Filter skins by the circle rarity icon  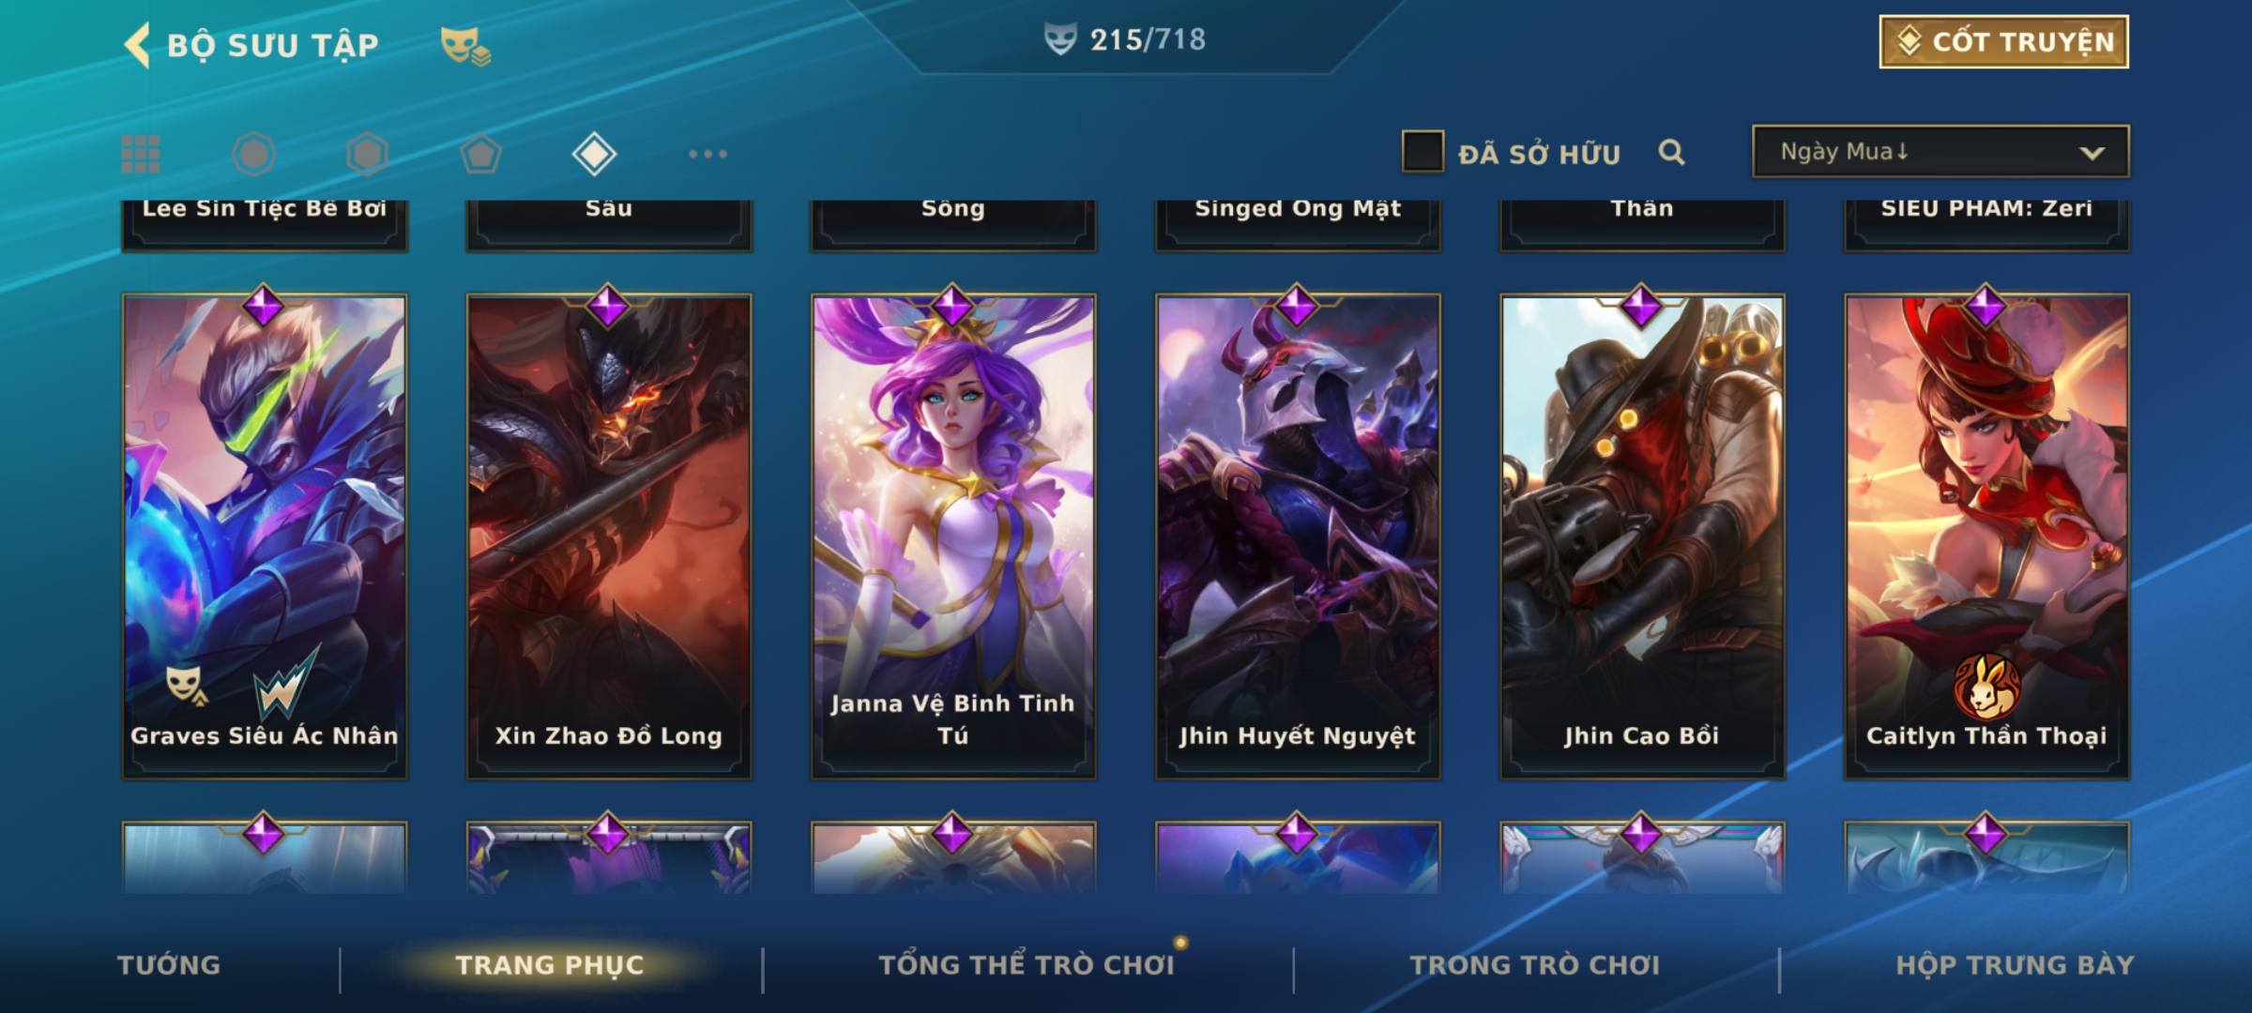coord(253,154)
